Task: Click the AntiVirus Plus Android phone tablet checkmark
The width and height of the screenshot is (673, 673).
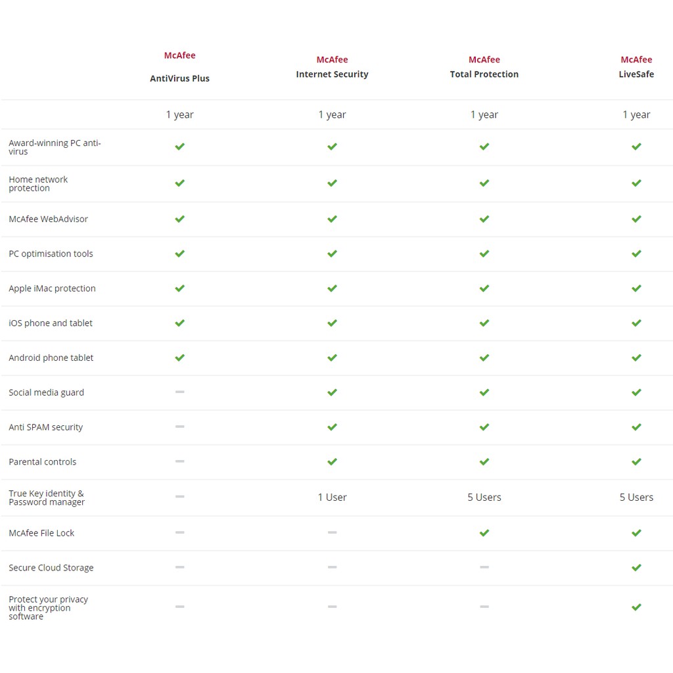Action: [x=180, y=358]
